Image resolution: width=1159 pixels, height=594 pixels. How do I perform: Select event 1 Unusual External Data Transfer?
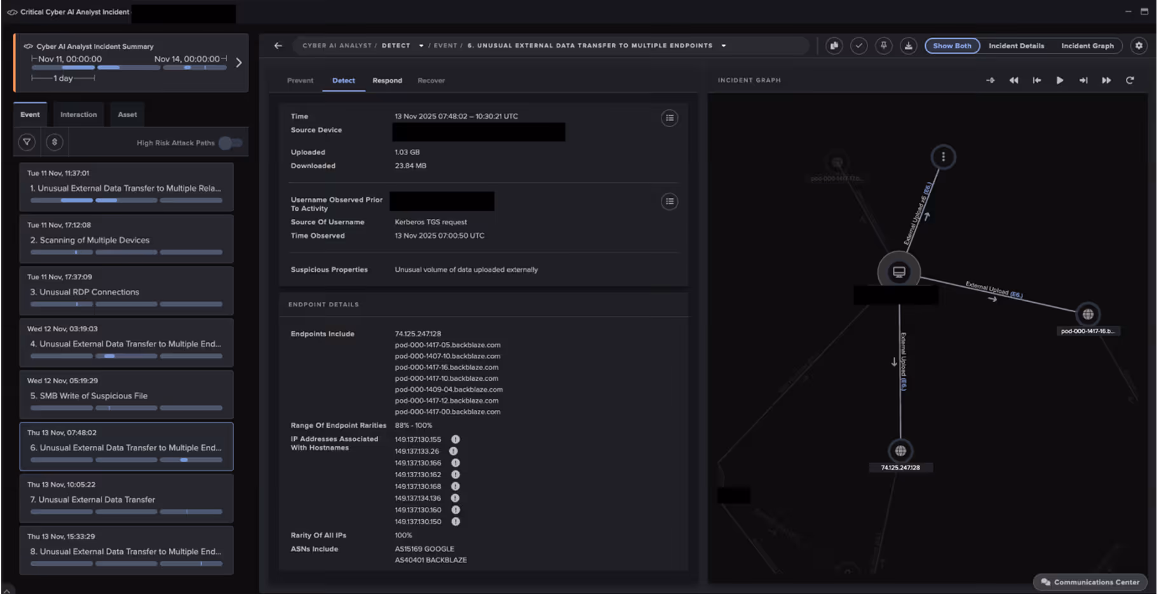click(x=126, y=187)
